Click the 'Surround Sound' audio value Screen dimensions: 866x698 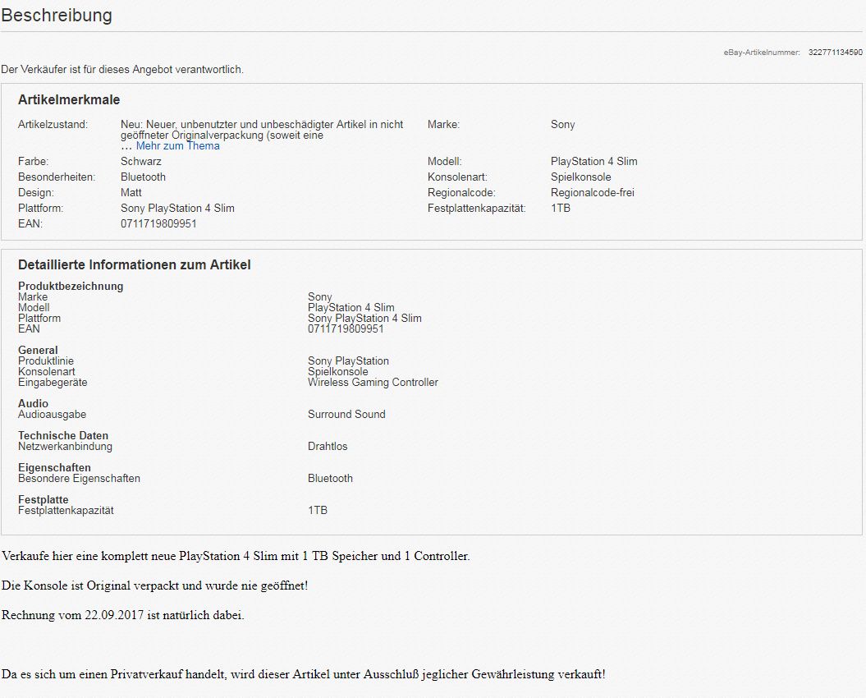[346, 415]
